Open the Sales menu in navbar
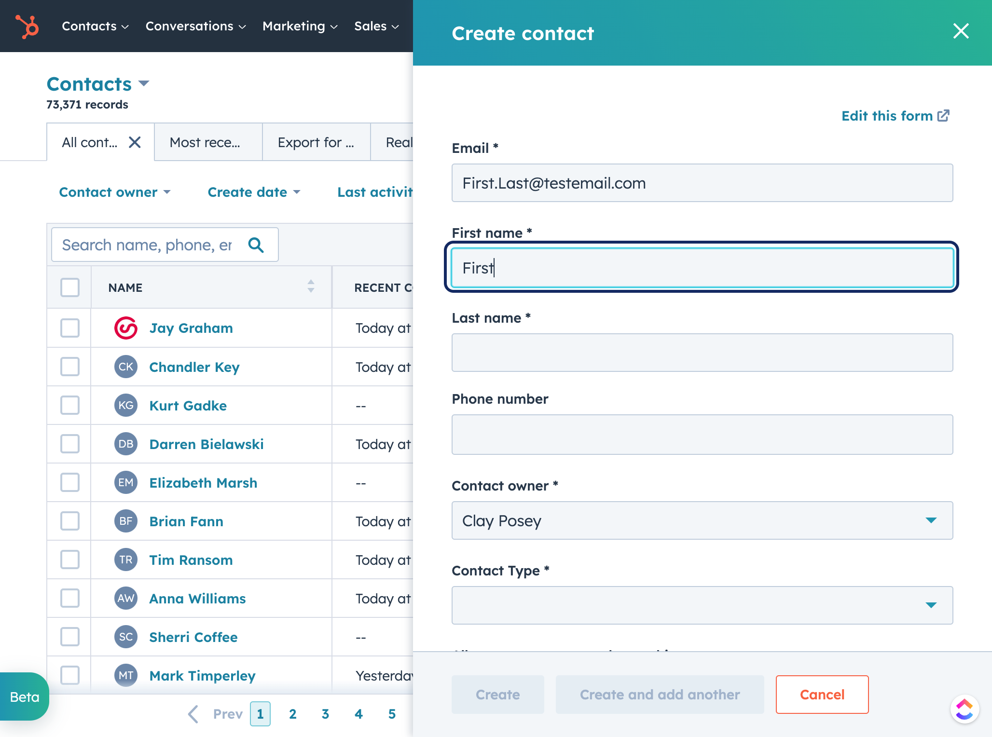Image resolution: width=992 pixels, height=737 pixels. [377, 26]
